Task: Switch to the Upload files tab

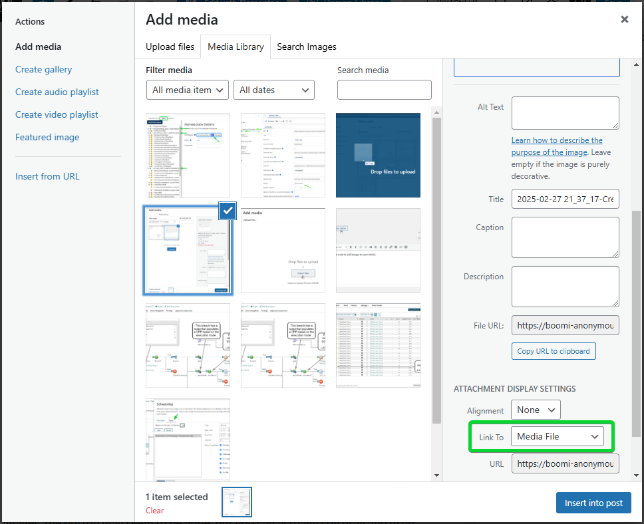Action: 170,47
